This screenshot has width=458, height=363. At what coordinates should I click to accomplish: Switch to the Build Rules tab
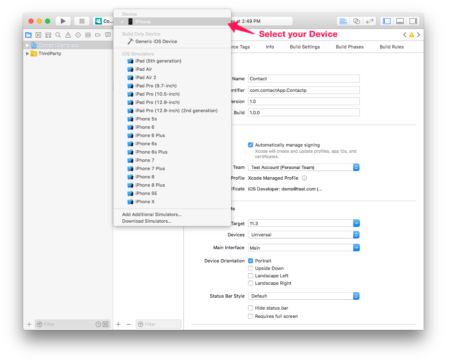pos(392,47)
